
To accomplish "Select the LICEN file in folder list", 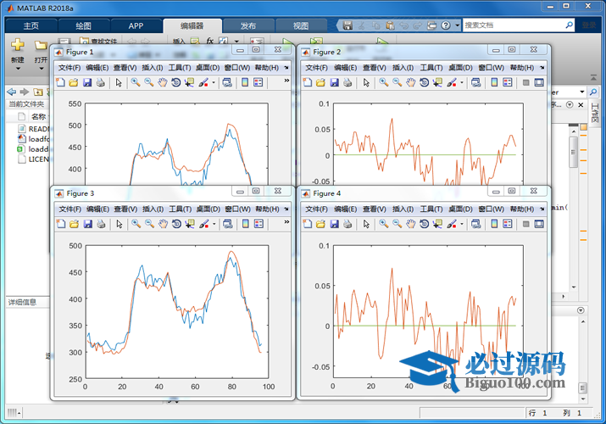I will 34,159.
